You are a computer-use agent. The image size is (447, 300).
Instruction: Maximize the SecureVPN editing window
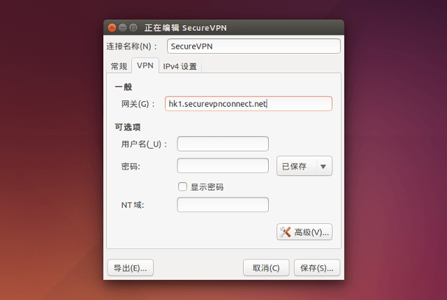133,28
